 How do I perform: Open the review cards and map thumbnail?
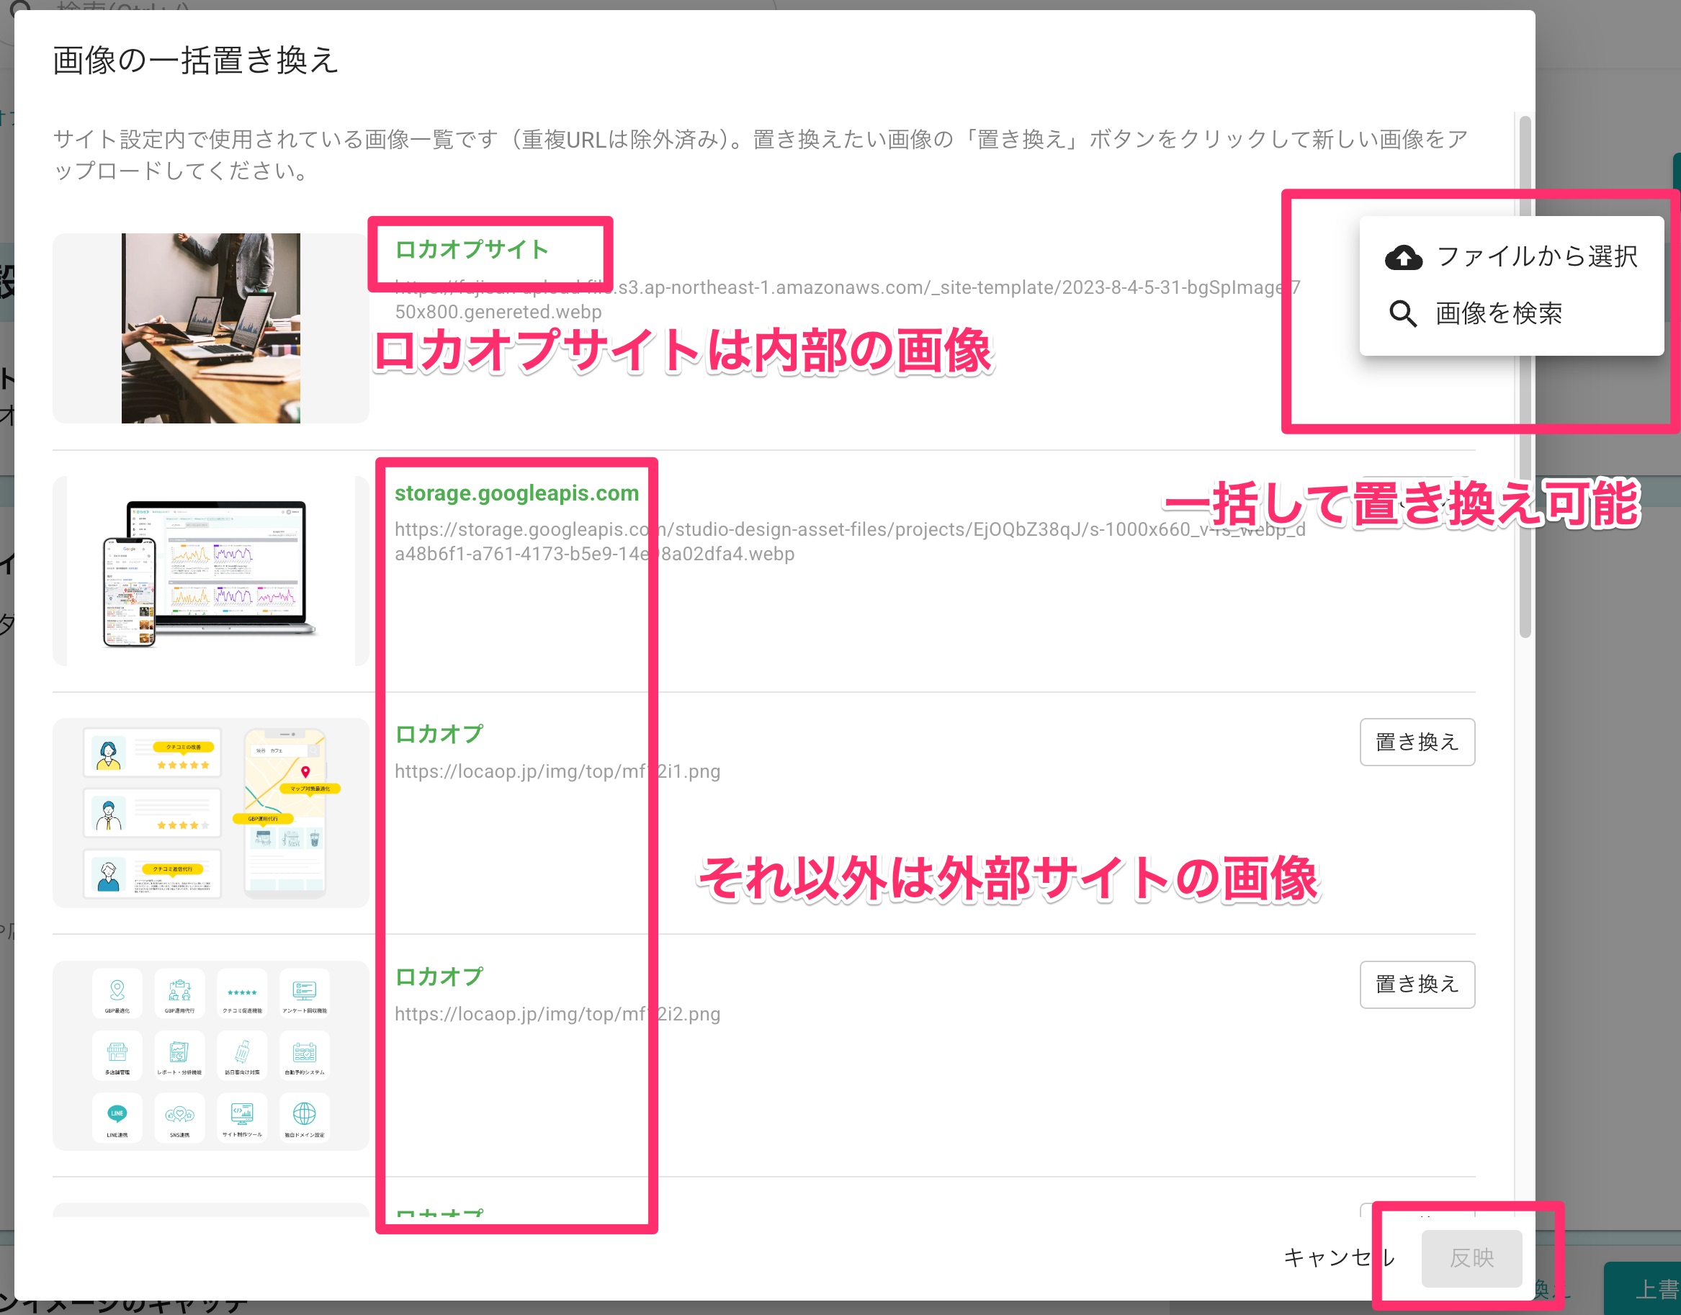tap(210, 813)
